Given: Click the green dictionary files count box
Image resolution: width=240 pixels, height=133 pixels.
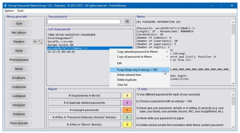Looking at the screenshot, I should [x=127, y=117].
